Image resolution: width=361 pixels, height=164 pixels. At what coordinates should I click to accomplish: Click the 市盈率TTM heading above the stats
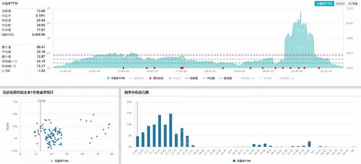pos(9,4)
